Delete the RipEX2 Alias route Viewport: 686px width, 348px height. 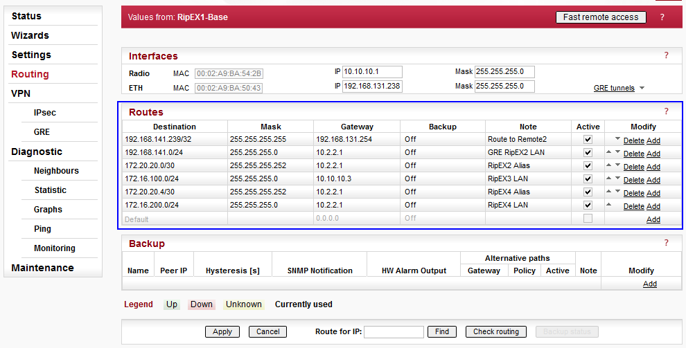click(633, 167)
